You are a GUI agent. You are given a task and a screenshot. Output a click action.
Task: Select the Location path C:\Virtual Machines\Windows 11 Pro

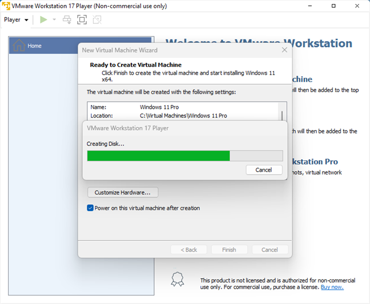tap(183, 115)
